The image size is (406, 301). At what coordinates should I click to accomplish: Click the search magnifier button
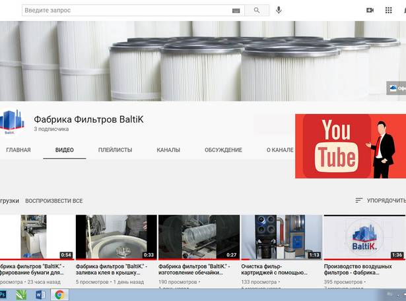pyautogui.click(x=257, y=11)
